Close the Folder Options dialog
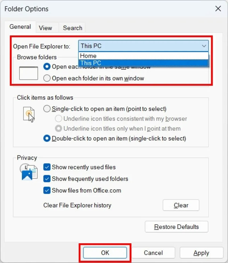 [x=218, y=9]
